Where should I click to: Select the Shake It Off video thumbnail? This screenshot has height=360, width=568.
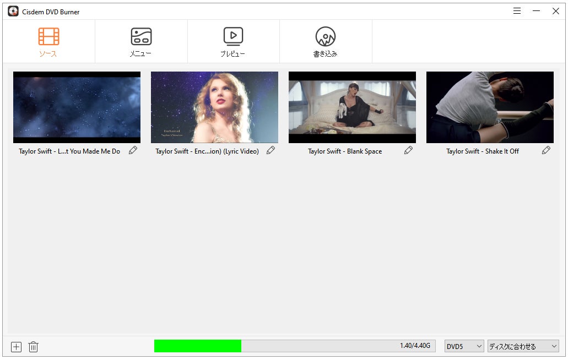point(490,107)
